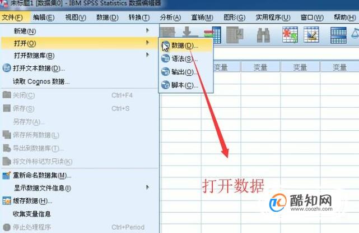Click the gray variables toolbar icon

[235, 35]
